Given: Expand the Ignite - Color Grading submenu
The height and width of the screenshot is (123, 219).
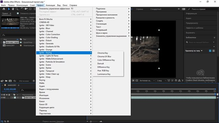Looking at the screenshot, I should click(x=64, y=37).
